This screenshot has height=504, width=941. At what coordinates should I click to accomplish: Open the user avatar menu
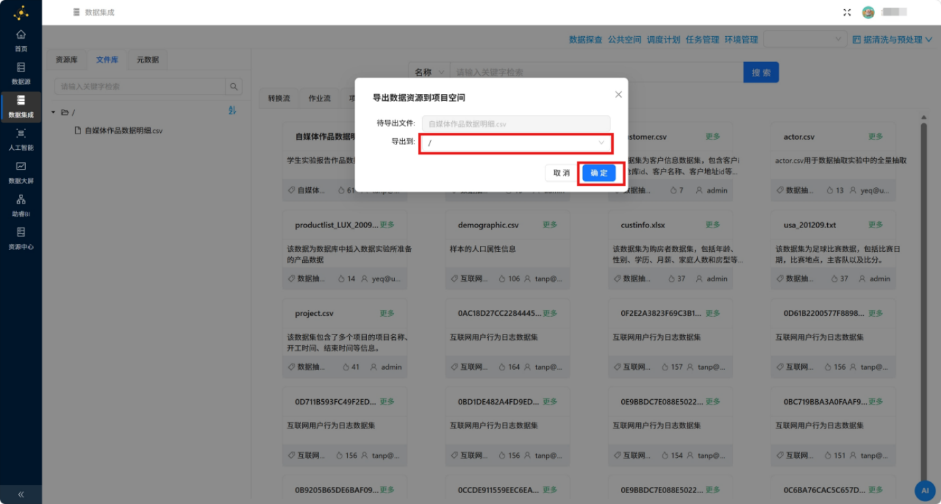click(x=868, y=12)
